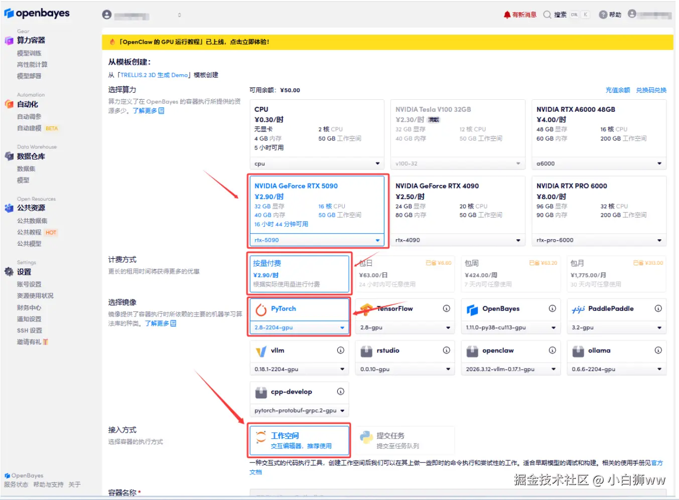Select 工作空间 access method
679x500 pixels.
pyautogui.click(x=300, y=440)
